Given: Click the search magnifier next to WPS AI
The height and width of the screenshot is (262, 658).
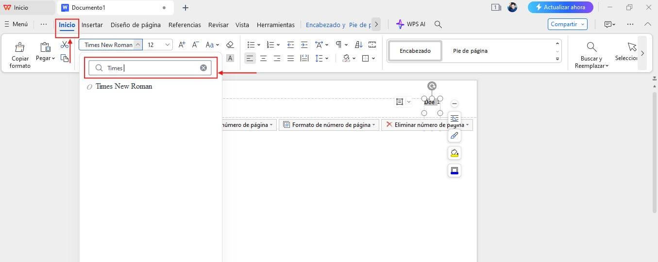Looking at the screenshot, I should coord(438,24).
